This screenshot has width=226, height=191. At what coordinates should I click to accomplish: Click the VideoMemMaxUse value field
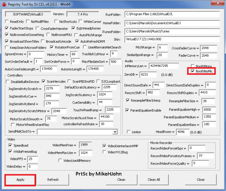click(x=86, y=153)
